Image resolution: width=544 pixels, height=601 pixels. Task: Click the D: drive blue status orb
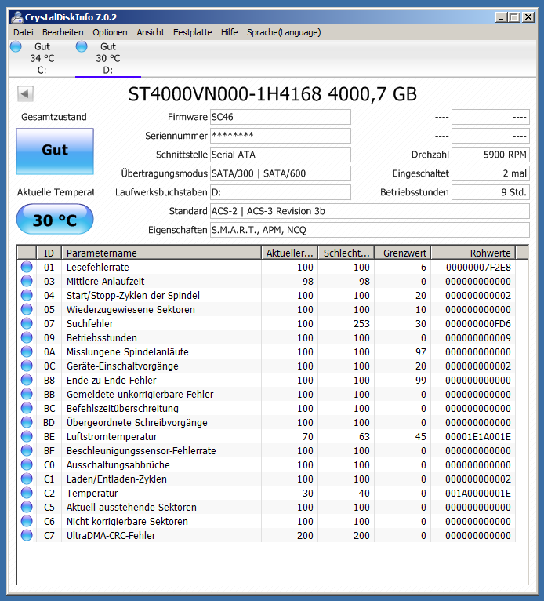coord(82,46)
